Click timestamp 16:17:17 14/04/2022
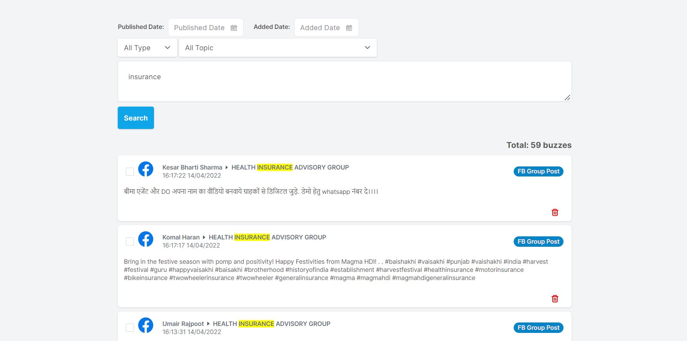The height and width of the screenshot is (341, 687). coord(191,245)
